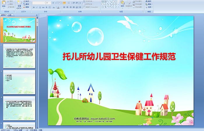The image size is (204, 131).
Task: Toggle Align Text Left
Action: pos(64,7)
